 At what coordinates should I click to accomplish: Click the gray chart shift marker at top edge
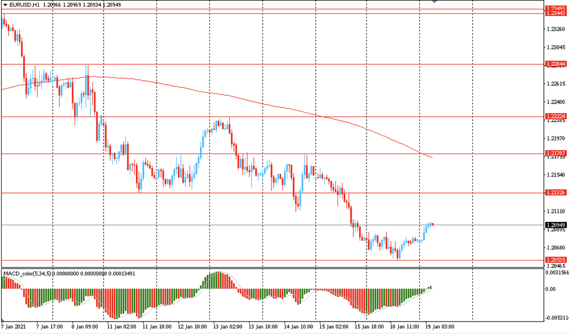click(x=435, y=2)
